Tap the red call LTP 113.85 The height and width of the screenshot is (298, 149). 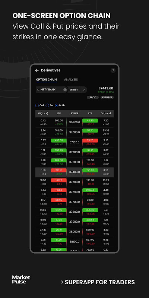click(59, 190)
